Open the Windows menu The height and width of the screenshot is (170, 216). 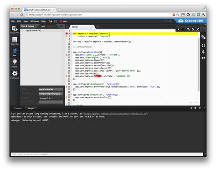coord(35,21)
